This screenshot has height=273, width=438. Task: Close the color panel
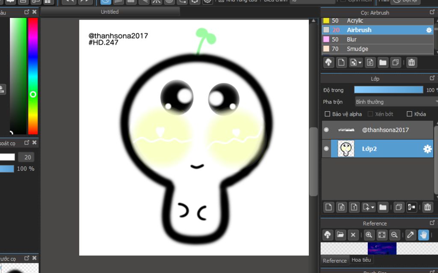(34, 12)
